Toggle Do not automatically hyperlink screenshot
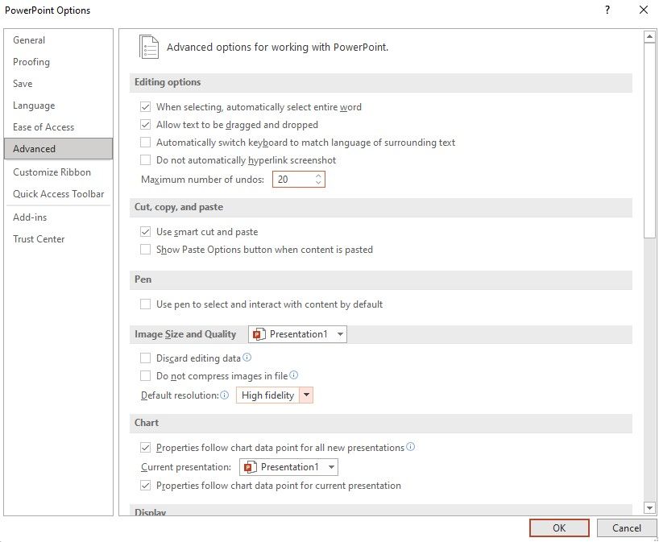Screen dimensions: 659x542 (146, 160)
